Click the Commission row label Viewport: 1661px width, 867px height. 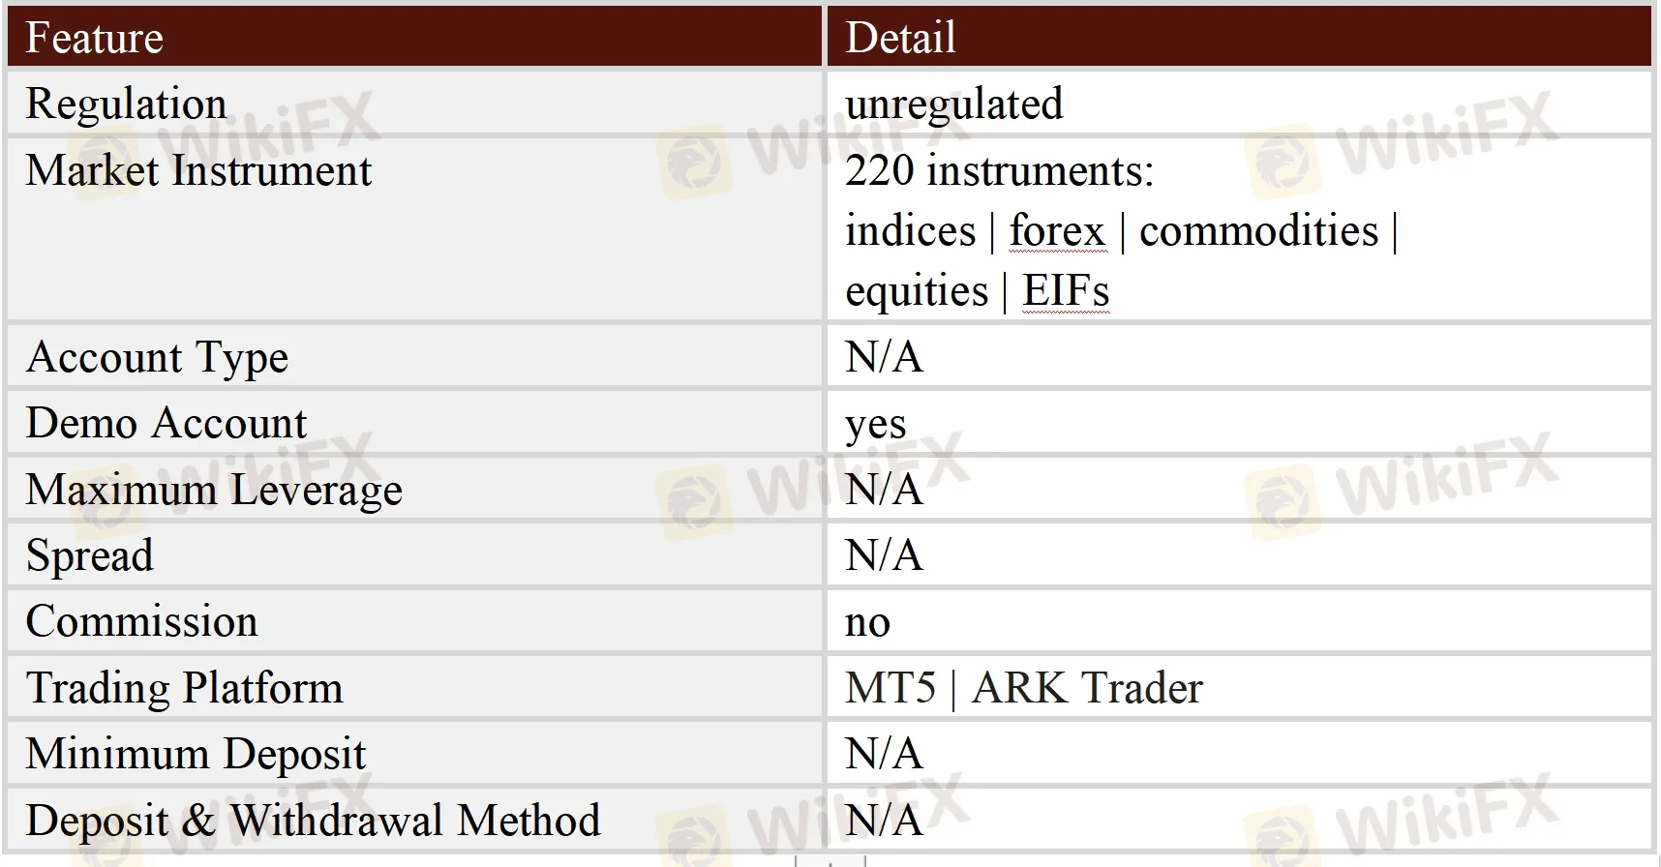141,621
